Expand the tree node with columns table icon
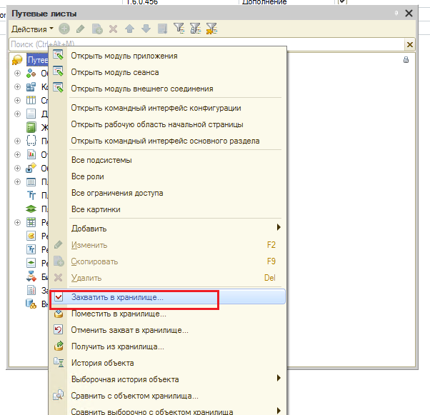 coord(17,101)
